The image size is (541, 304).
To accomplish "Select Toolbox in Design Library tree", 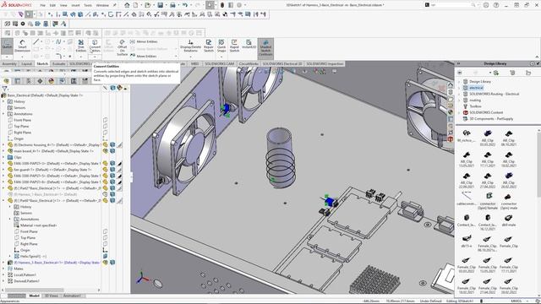I will click(475, 106).
